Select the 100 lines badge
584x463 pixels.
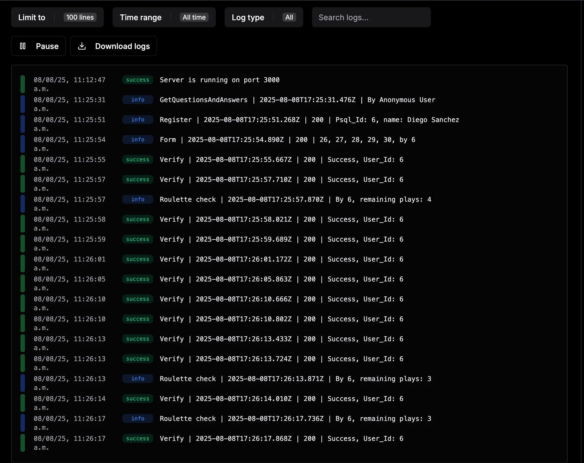(x=80, y=17)
